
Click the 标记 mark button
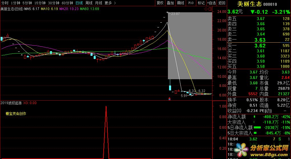(x=201, y=3)
